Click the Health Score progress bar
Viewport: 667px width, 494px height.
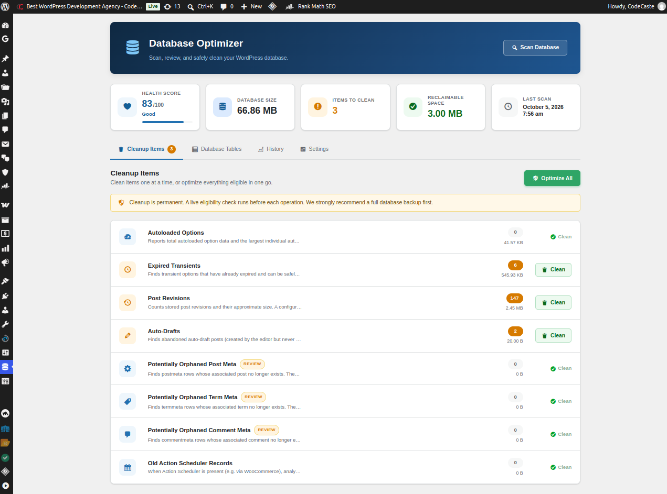click(x=167, y=122)
